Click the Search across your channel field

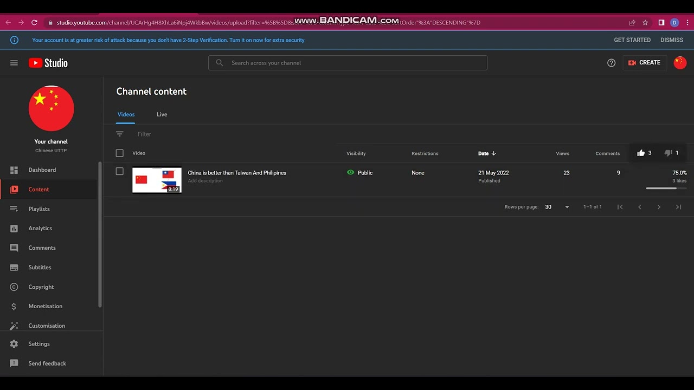[348, 63]
